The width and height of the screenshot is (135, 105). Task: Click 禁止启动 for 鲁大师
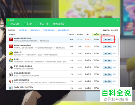[x=107, y=61]
